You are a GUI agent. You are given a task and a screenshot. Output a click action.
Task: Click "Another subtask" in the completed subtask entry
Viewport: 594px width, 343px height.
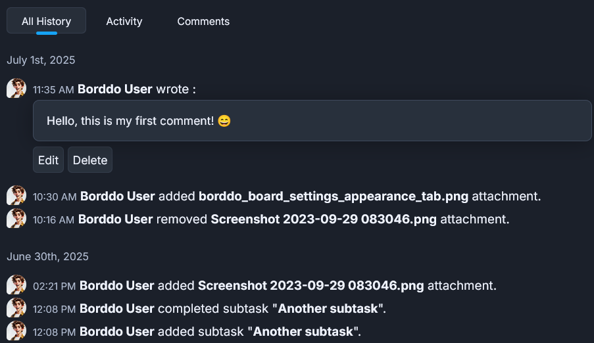tap(328, 309)
